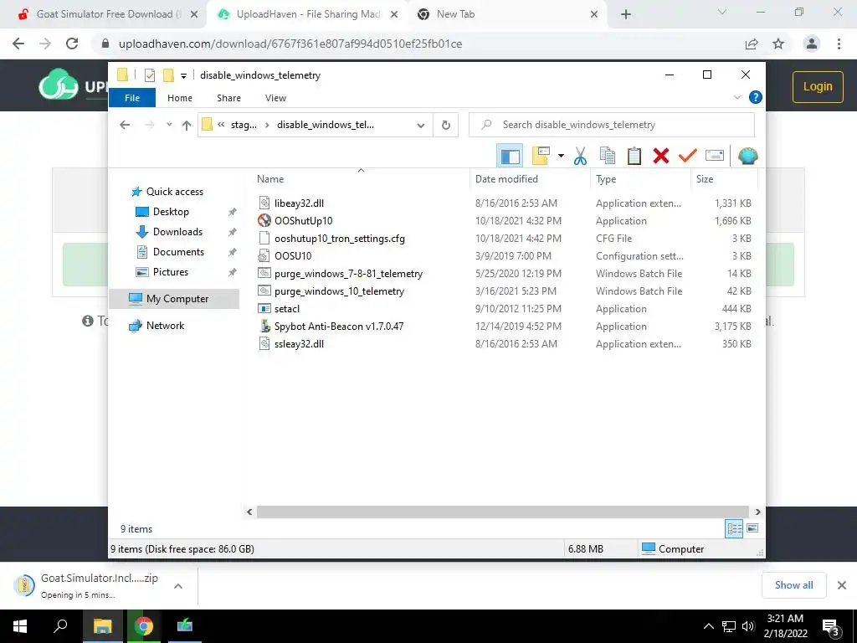Viewport: 857px width, 643px height.
Task: Open the customize quick access toolbar dropdown
Action: click(183, 76)
